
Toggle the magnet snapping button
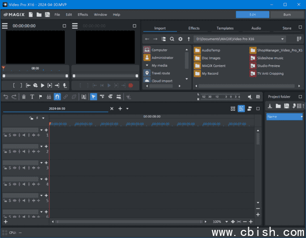click(58, 97)
